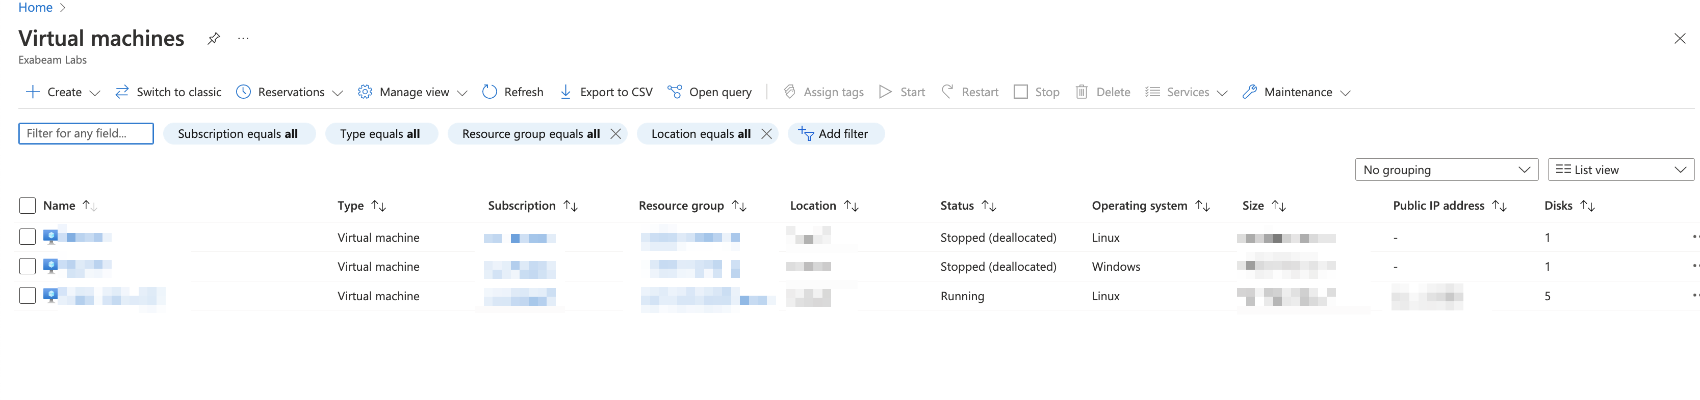Viewport: 1700px width, 400px height.
Task: Sort by Resource group column arrows
Action: [739, 206]
